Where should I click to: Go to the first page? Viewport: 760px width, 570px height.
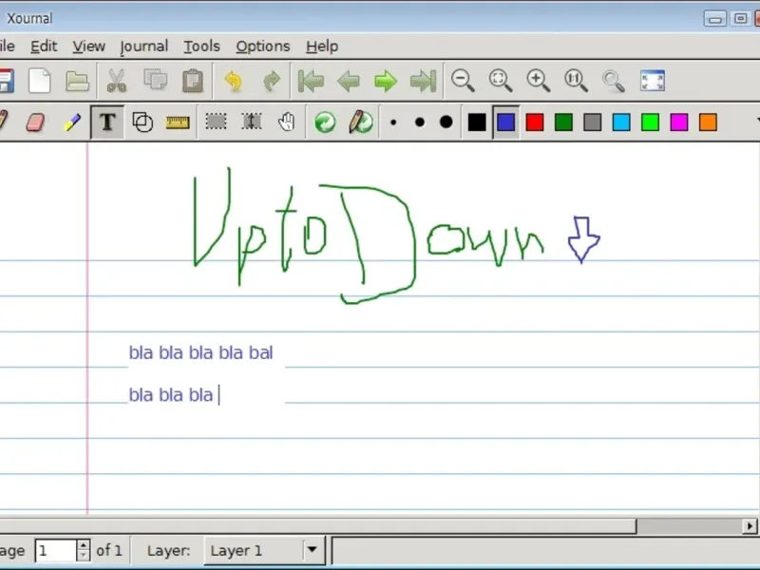click(311, 81)
